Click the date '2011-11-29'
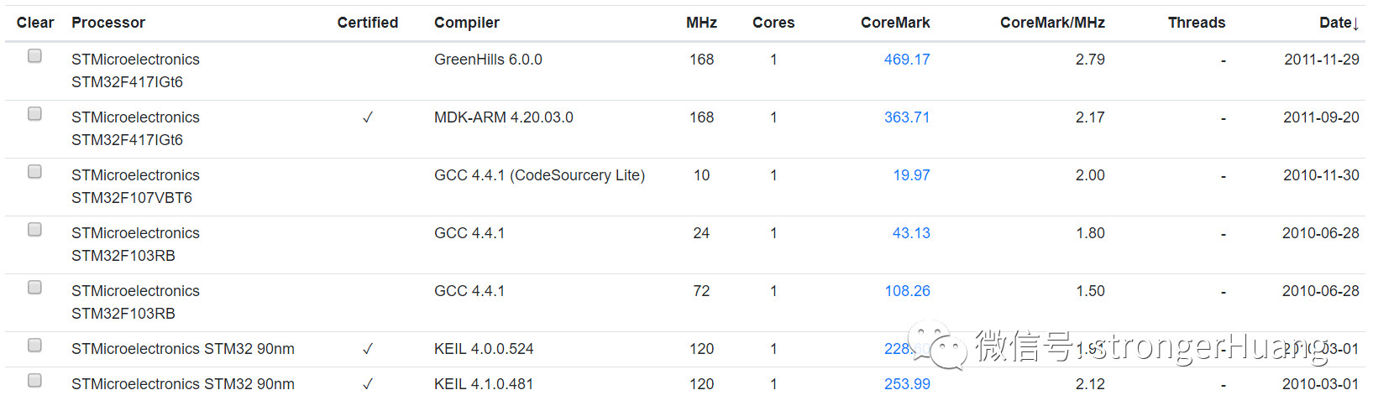 [x=1322, y=60]
